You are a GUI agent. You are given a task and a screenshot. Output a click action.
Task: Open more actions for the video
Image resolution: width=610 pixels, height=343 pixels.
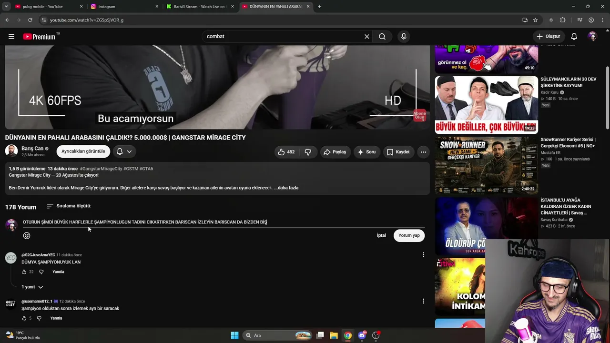click(423, 152)
